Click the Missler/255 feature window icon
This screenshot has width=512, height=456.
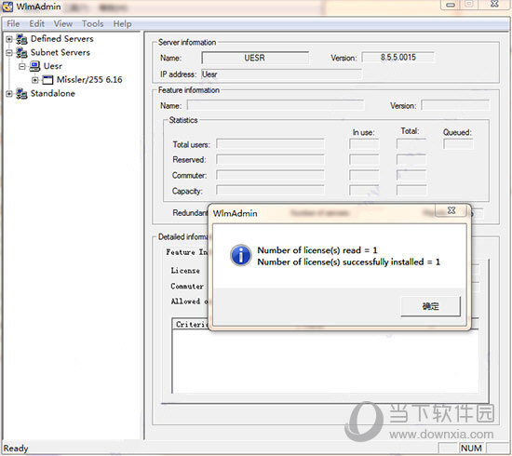click(x=47, y=80)
